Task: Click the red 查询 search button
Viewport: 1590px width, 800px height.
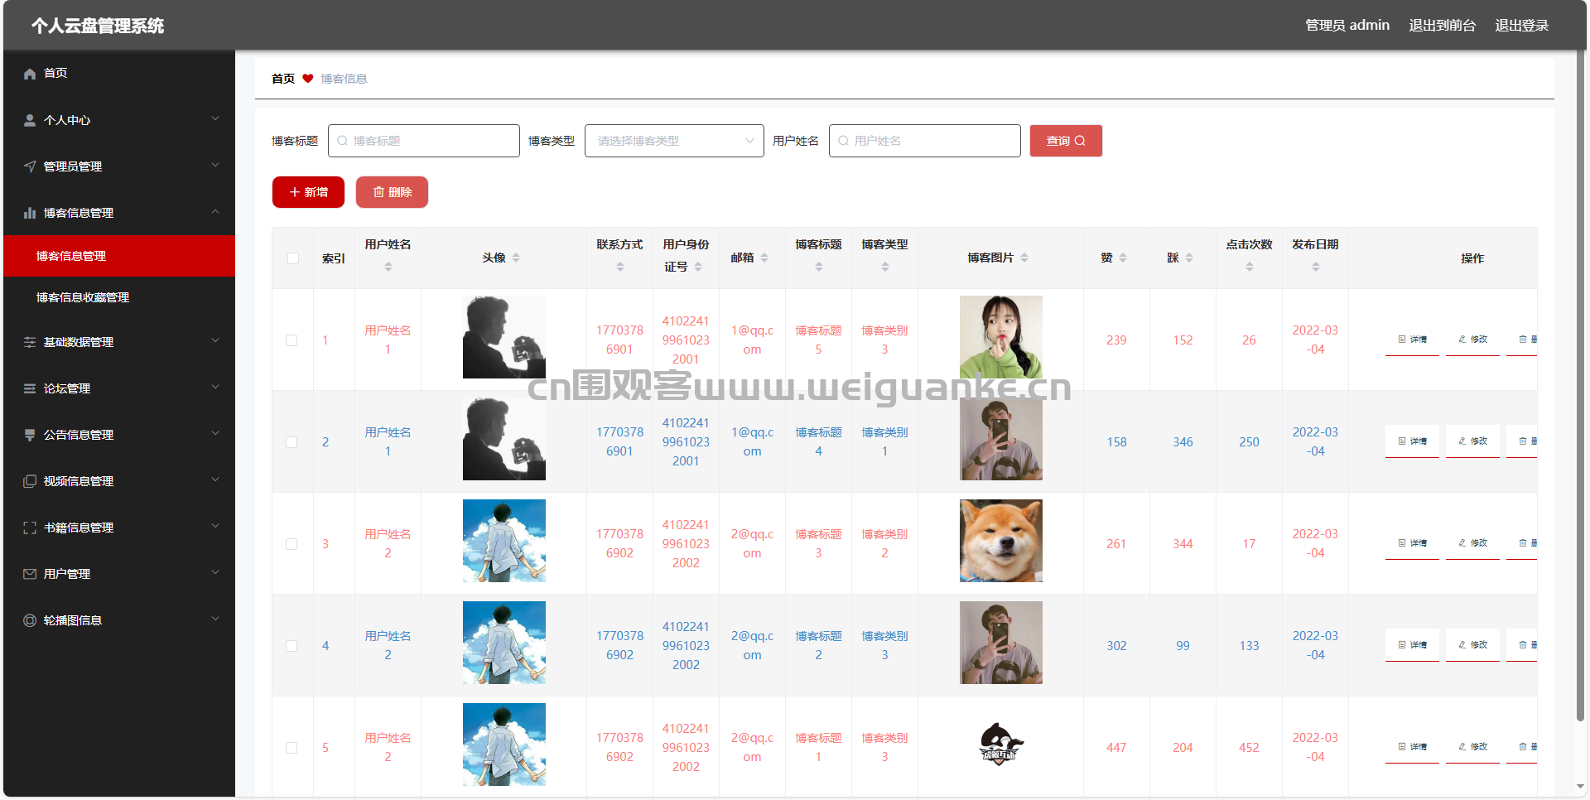Action: 1066,141
